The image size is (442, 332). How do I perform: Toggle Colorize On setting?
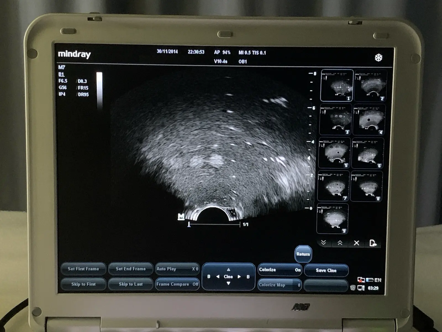(280, 270)
